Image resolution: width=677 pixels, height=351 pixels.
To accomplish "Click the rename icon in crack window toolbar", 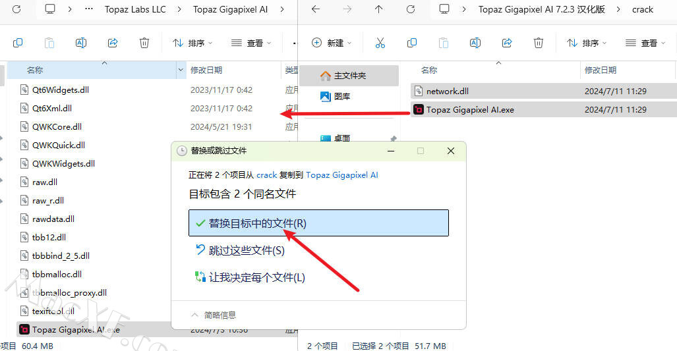I will tap(475, 43).
